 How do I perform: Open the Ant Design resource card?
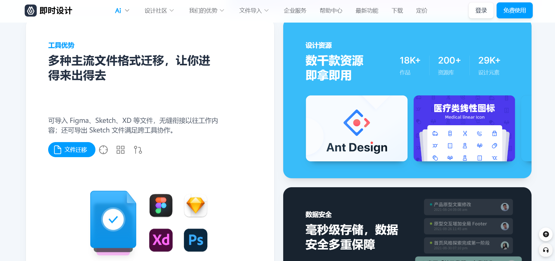[x=357, y=129]
